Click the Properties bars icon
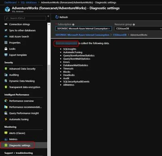The width and height of the screenshot is (162, 156). click(6, 42)
